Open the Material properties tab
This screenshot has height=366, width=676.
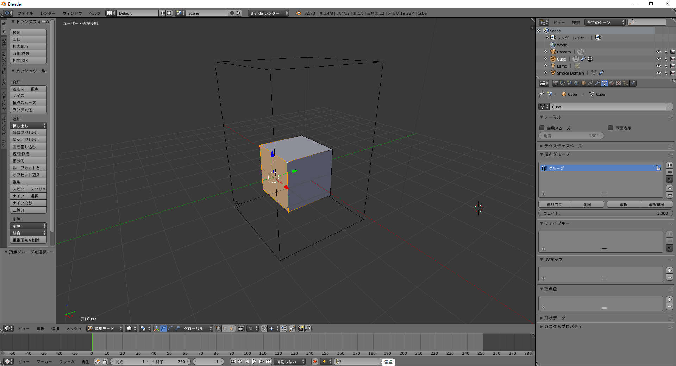612,83
